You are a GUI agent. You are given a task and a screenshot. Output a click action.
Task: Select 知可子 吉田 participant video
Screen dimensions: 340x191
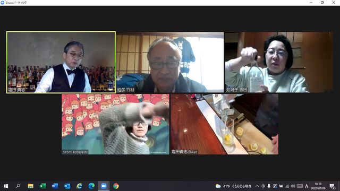pyautogui.click(x=279, y=62)
